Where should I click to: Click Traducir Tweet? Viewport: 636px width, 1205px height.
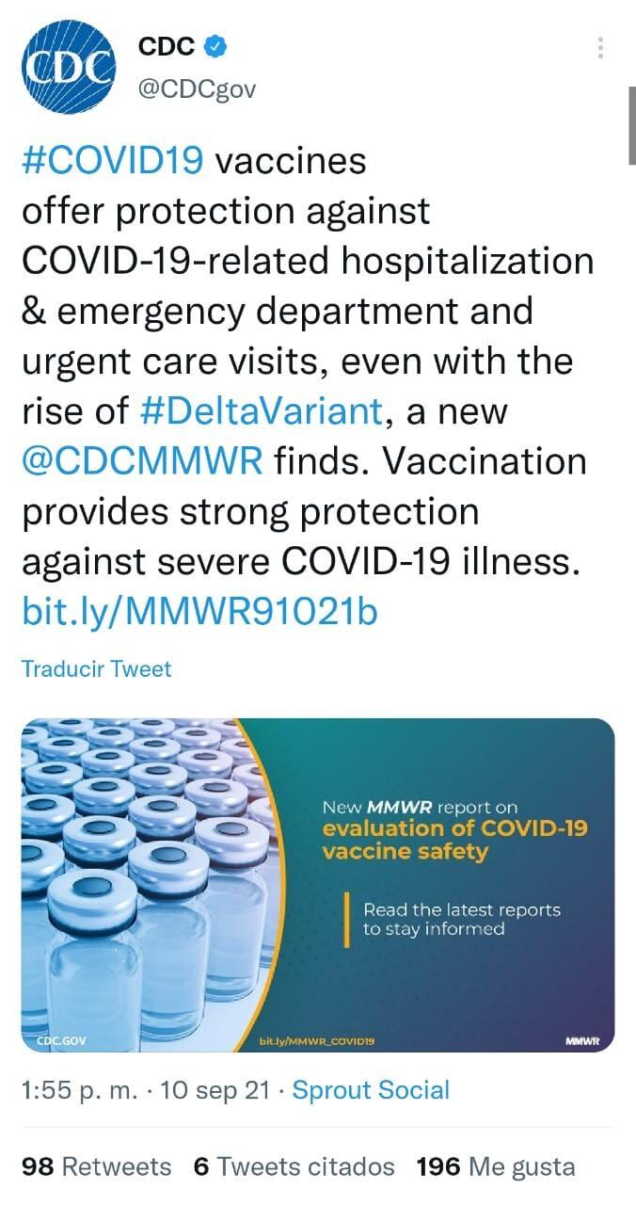[96, 669]
